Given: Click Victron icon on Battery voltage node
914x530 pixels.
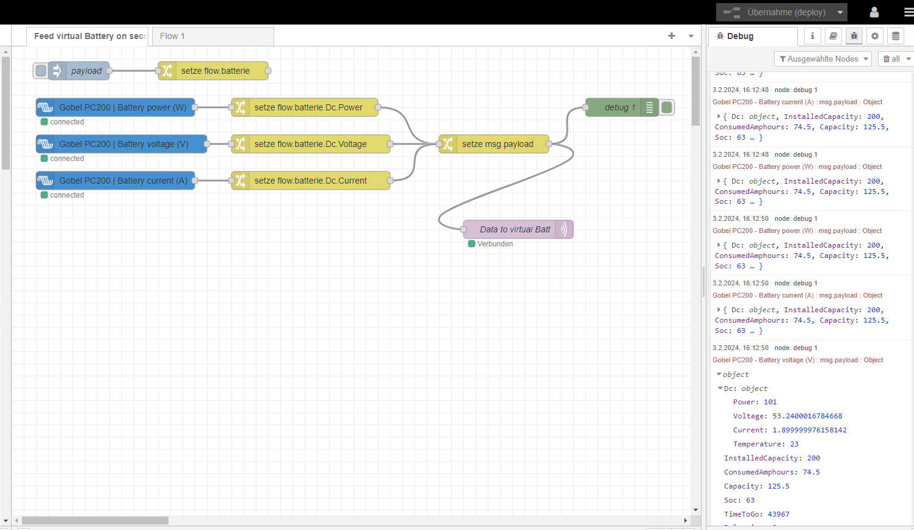Looking at the screenshot, I should 45,144.
